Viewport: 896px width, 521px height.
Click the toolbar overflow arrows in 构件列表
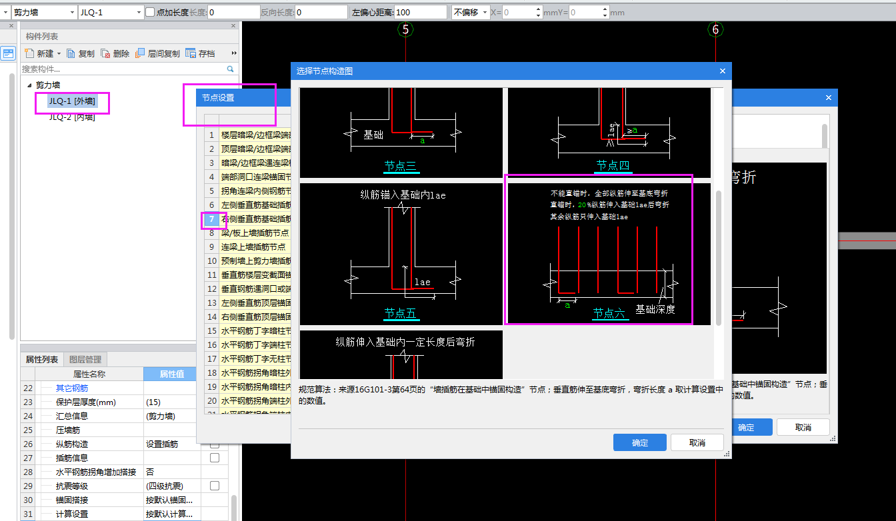[x=234, y=53]
